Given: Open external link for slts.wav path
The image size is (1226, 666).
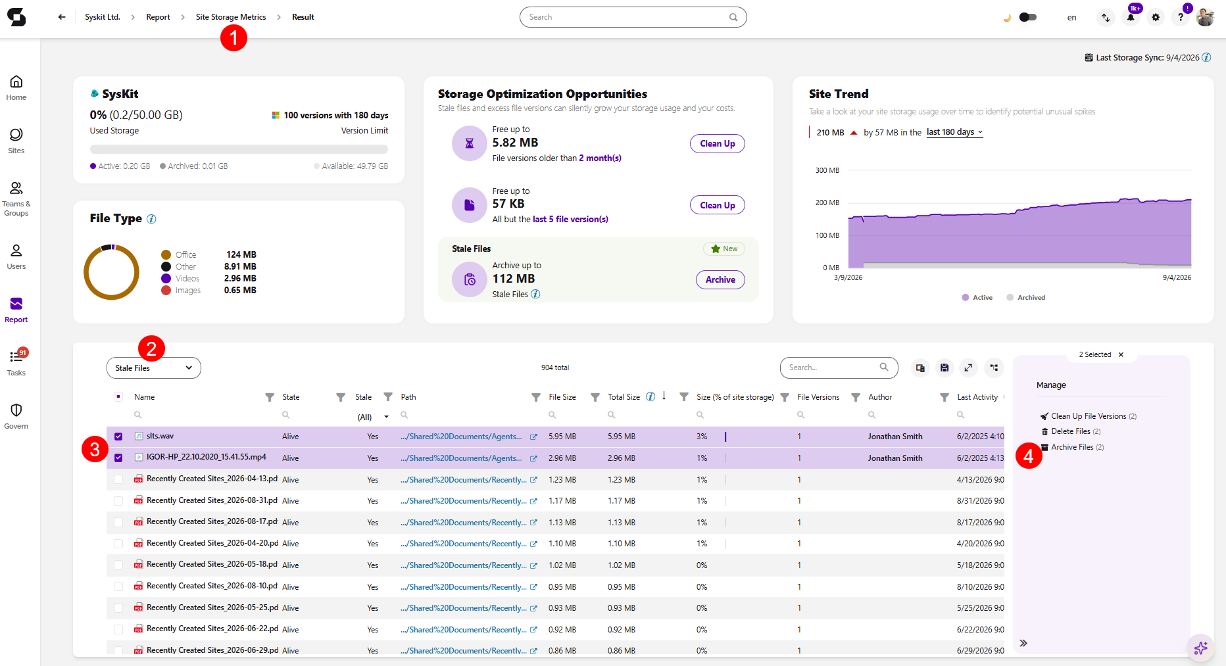Looking at the screenshot, I should [533, 437].
